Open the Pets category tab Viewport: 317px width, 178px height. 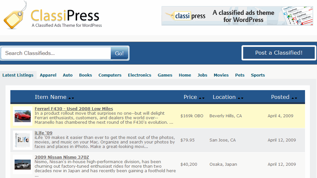[x=240, y=75]
